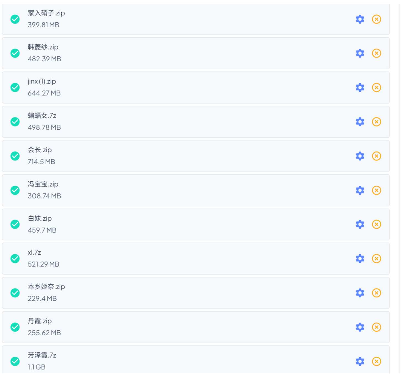Image resolution: width=401 pixels, height=374 pixels.
Task: Click the xl.7z file name
Action: 34,252
